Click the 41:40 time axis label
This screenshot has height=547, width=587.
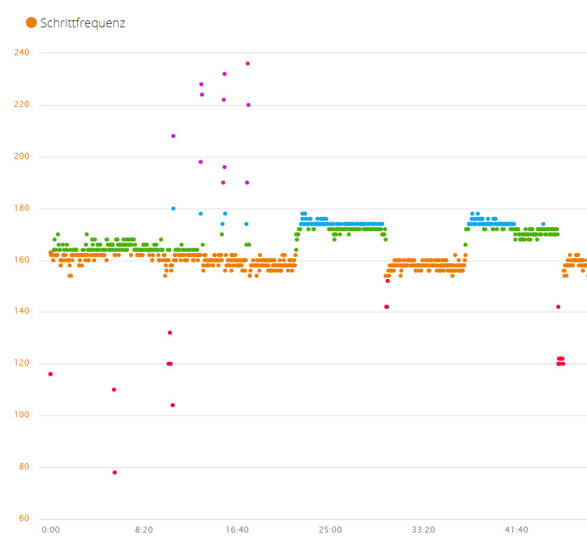click(517, 530)
